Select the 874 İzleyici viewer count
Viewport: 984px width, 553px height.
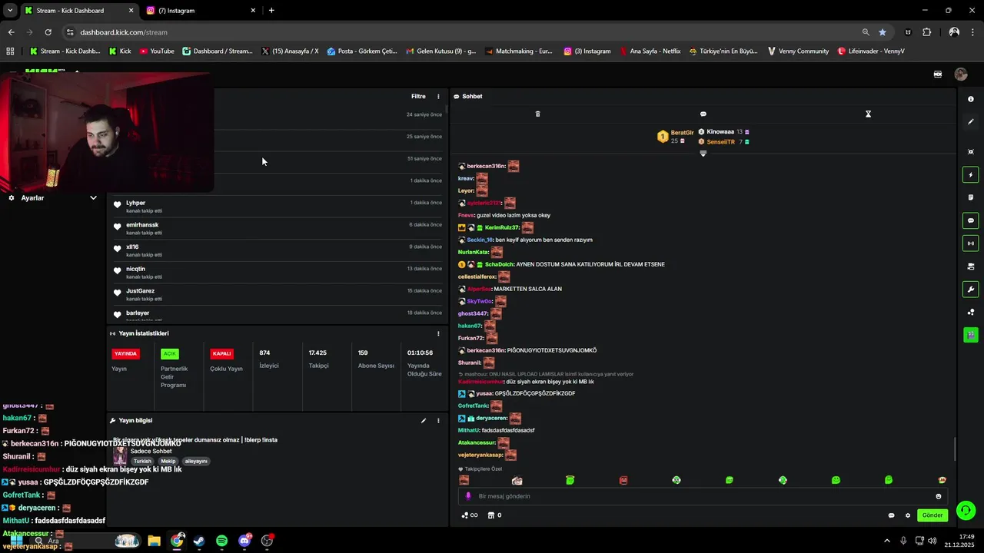[x=269, y=359]
